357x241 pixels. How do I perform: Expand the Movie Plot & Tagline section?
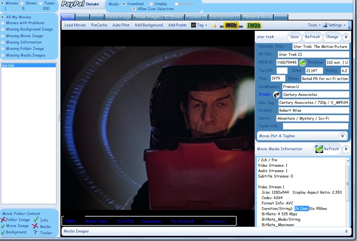[x=342, y=136]
